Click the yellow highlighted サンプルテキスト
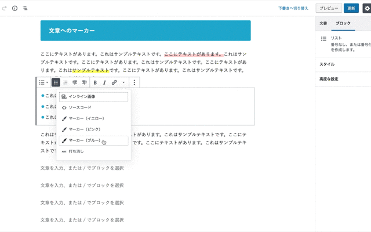The image size is (371, 232). 90,70
